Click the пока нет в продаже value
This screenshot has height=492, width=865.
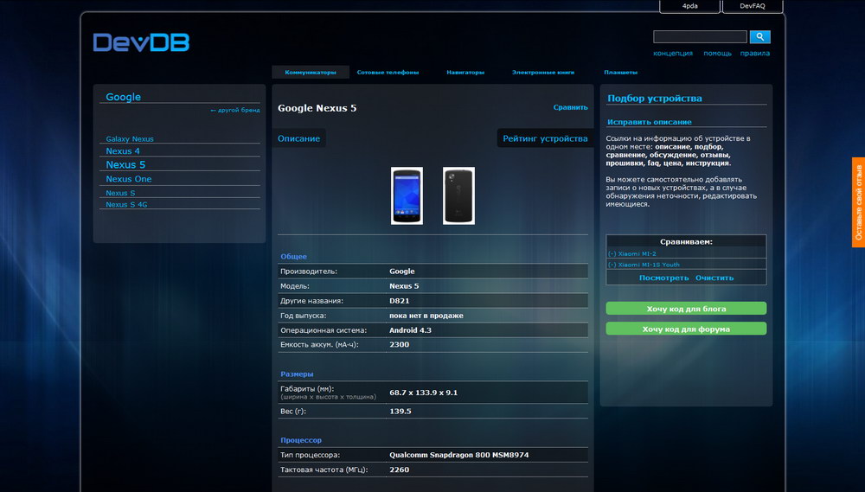(426, 316)
